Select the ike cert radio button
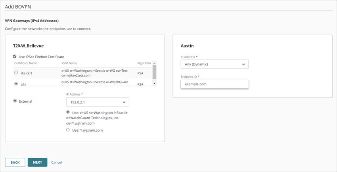The height and width of the screenshot is (172, 337). [16, 73]
